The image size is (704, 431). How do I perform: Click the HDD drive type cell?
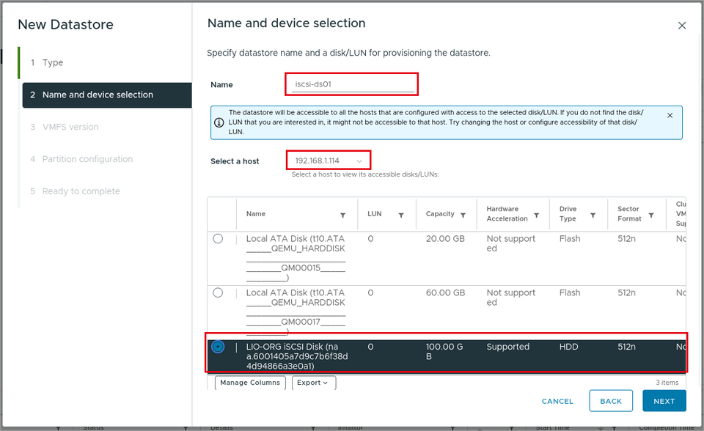568,347
